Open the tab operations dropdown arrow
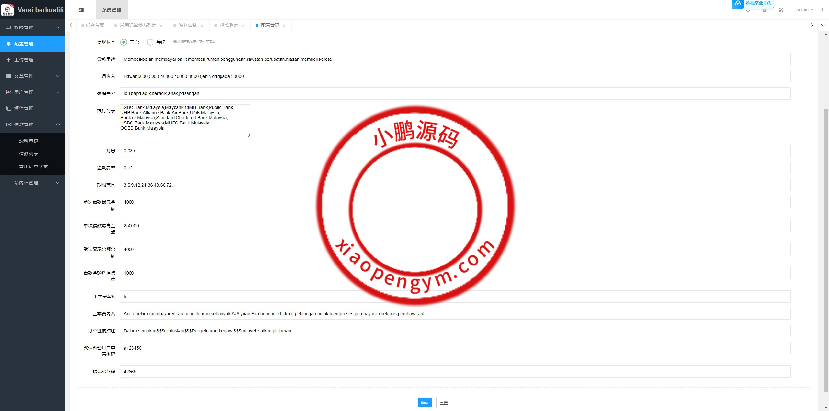829x411 pixels. point(823,25)
